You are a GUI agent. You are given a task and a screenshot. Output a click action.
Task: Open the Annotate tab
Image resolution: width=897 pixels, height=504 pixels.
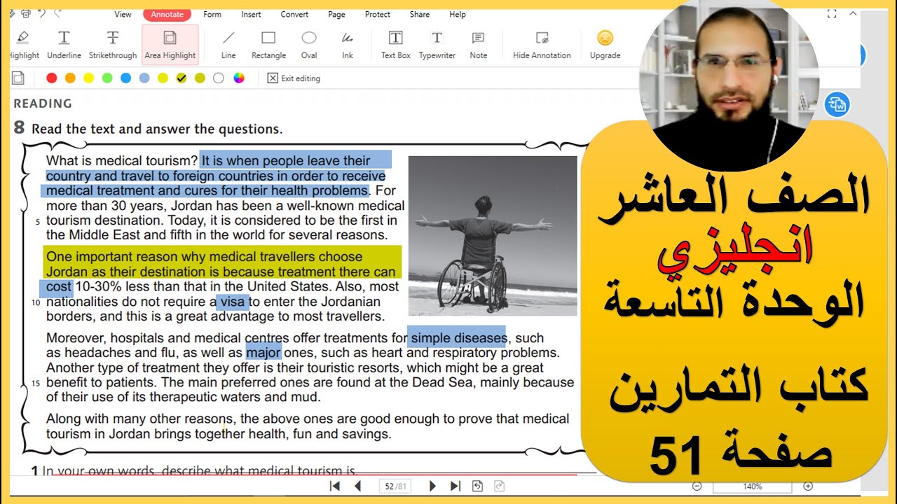tap(167, 14)
